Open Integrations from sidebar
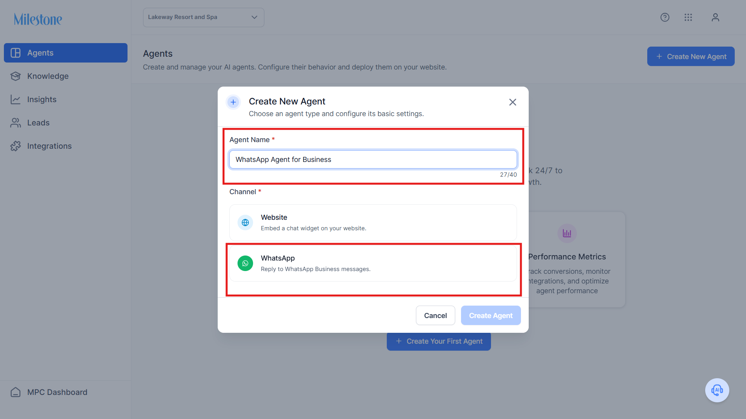Screen dimensions: 746x419 (x=66, y=146)
